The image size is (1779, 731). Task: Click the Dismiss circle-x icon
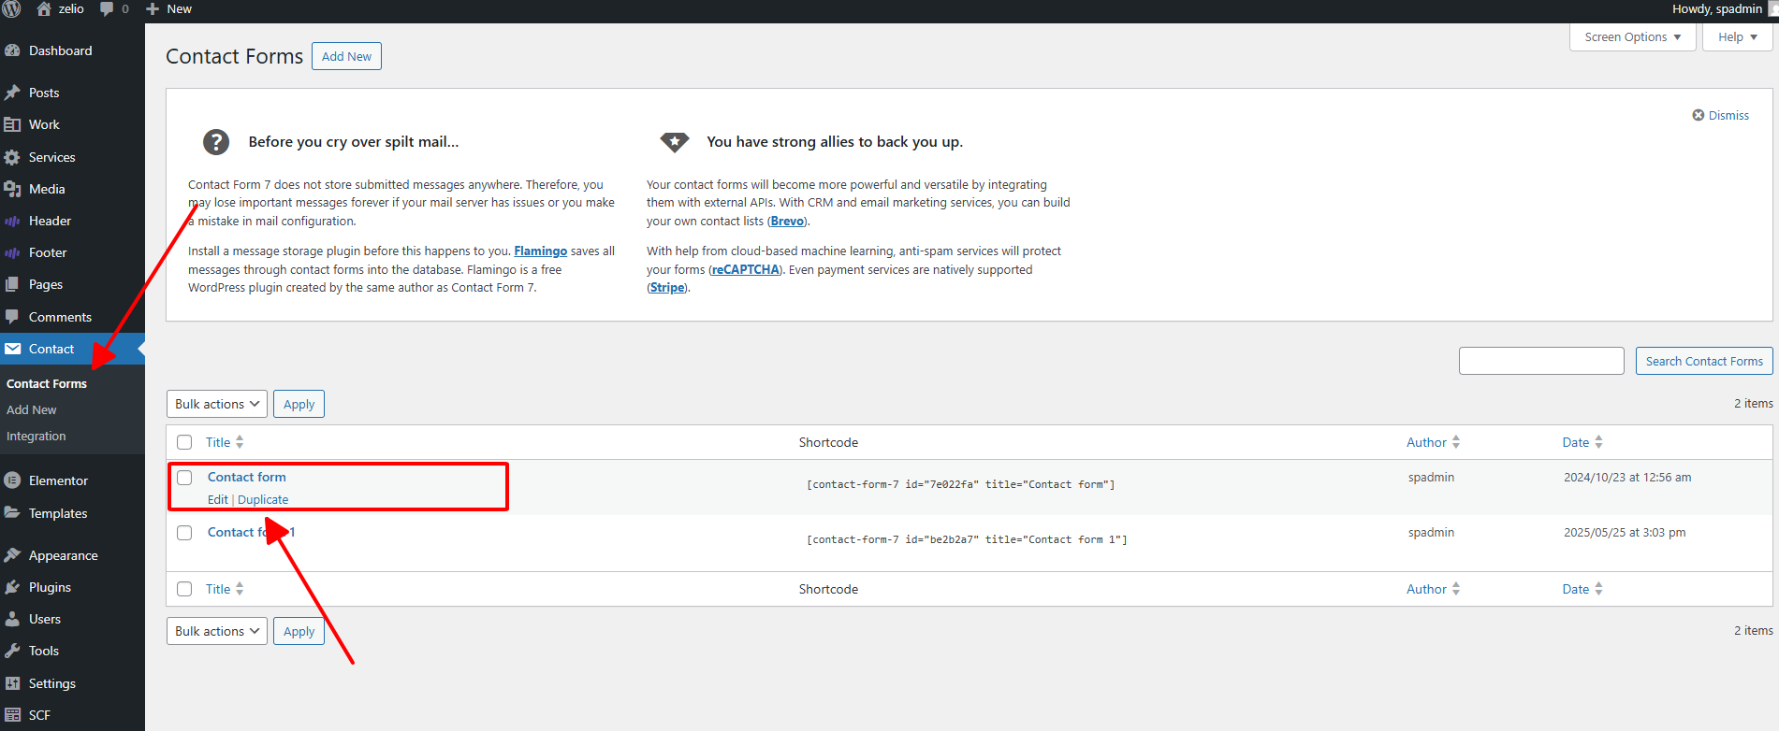coord(1699,115)
